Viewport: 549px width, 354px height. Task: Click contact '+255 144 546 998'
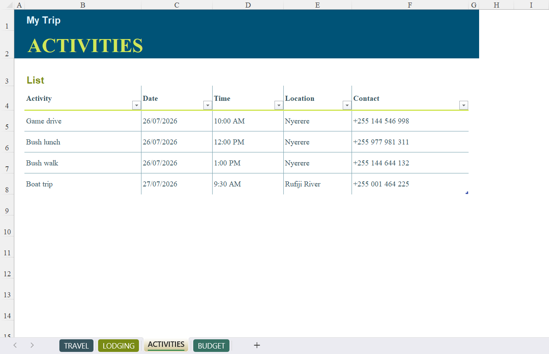[410, 121]
